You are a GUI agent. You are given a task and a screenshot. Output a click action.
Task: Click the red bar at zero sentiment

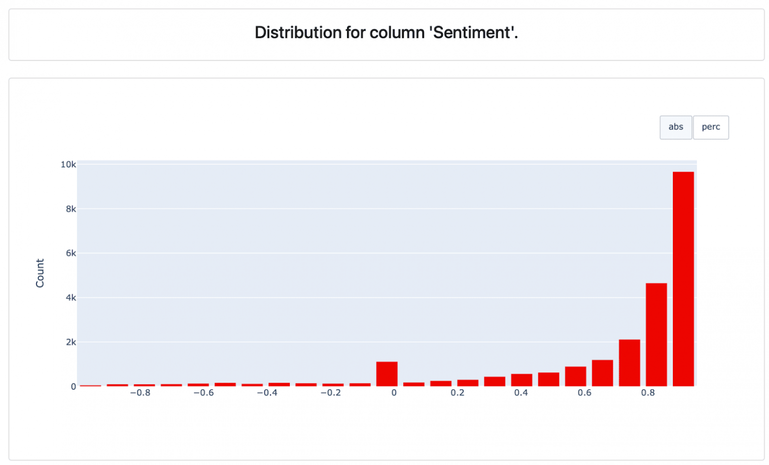[386, 374]
